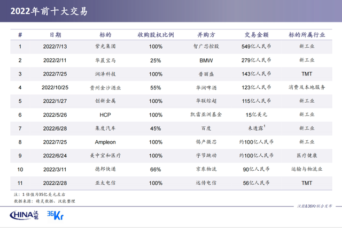The image size is (342, 228).
Task: Click the '交易金额' column header
Action: point(256,35)
